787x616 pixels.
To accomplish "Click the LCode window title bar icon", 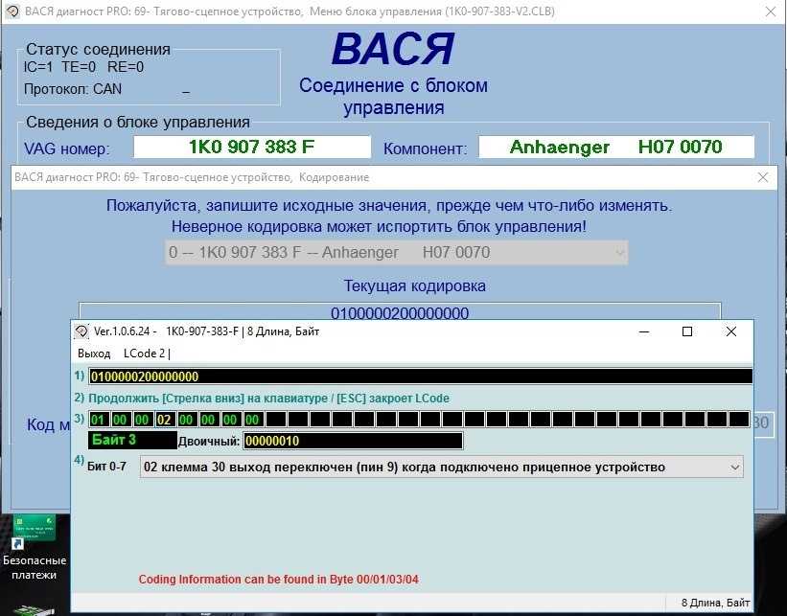I will point(81,331).
